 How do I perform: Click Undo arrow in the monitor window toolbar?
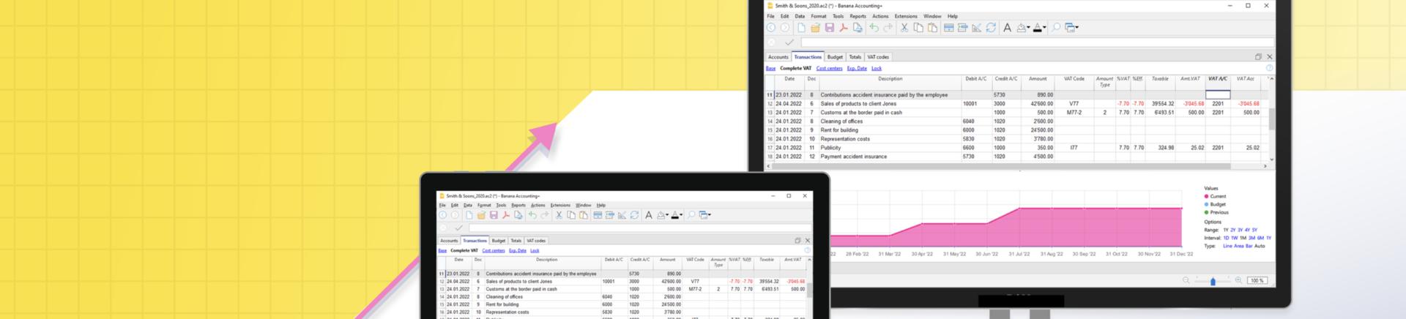coord(874,28)
